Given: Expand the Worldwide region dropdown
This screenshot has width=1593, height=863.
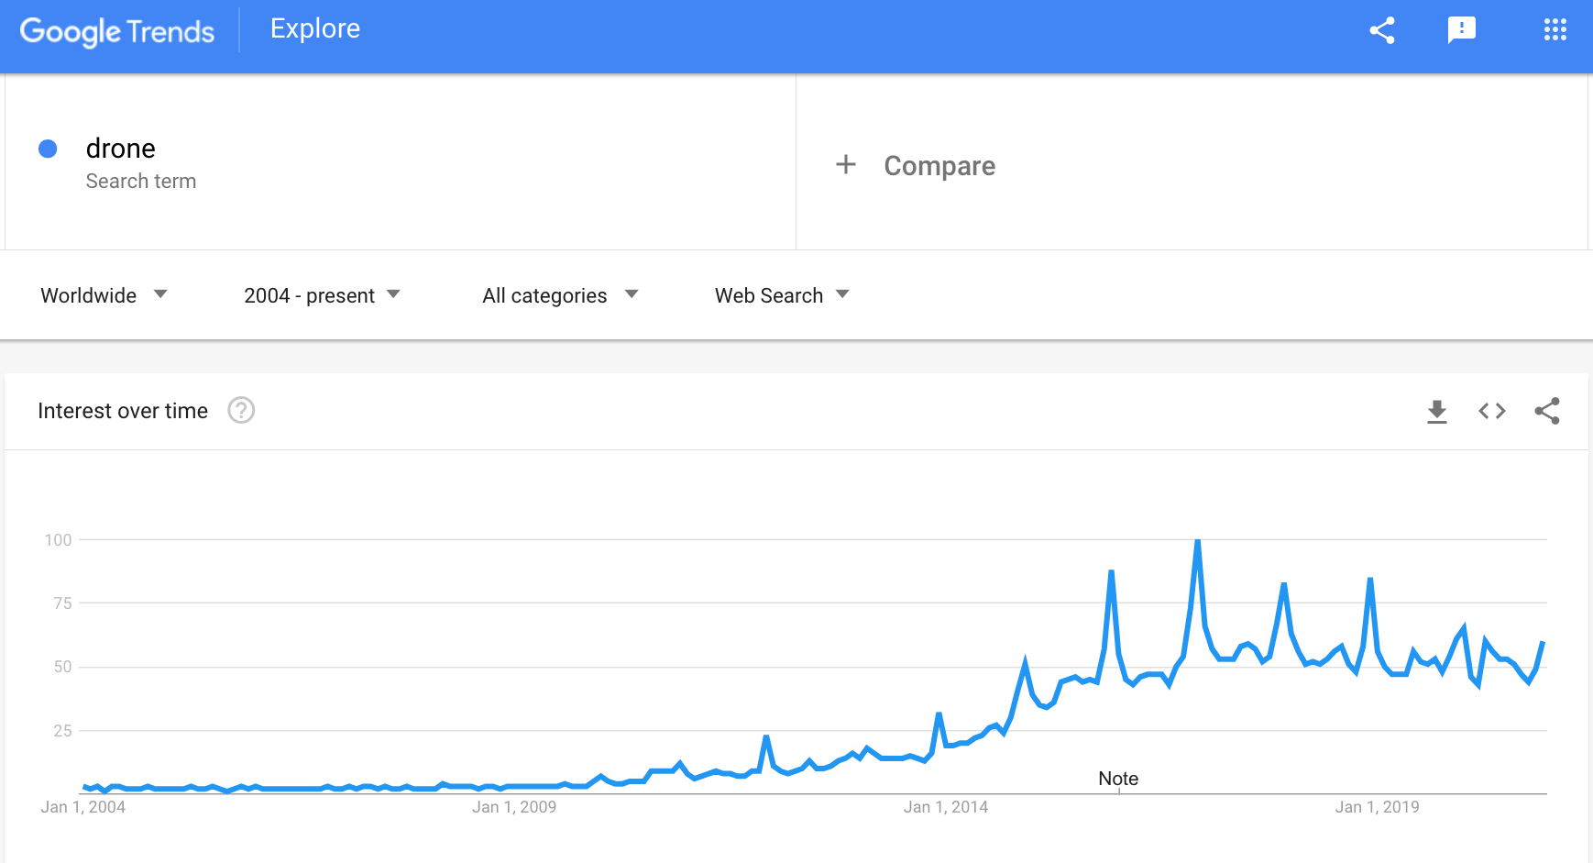Looking at the screenshot, I should [104, 295].
